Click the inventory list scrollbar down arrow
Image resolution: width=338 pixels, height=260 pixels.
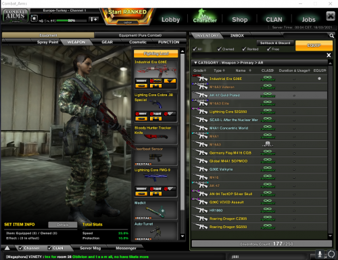pyautogui.click(x=330, y=236)
